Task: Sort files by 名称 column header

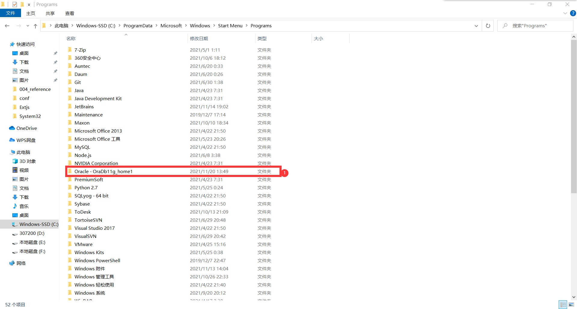Action: pyautogui.click(x=71, y=38)
